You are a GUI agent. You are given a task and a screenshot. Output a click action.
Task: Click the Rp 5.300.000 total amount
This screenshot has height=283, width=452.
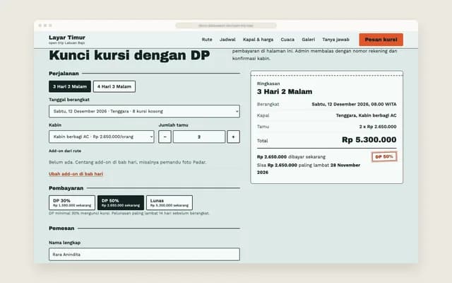coord(369,140)
